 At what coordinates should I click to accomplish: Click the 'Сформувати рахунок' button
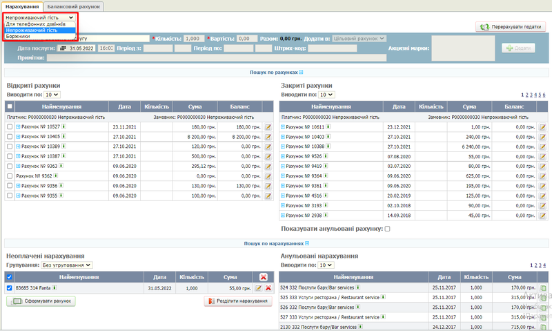40,301
